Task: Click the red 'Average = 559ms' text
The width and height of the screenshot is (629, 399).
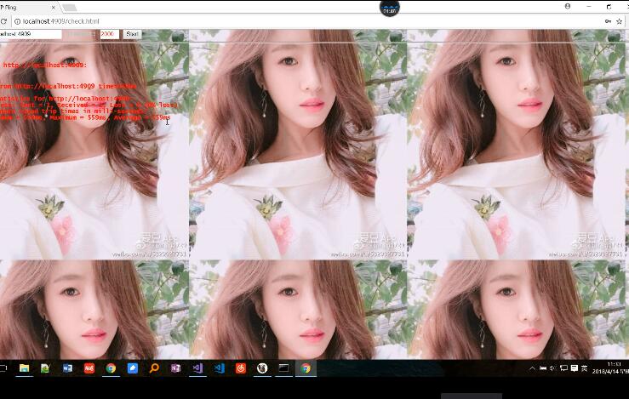Action: (x=142, y=118)
